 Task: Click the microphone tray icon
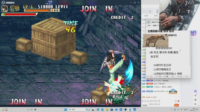pos(178,110)
